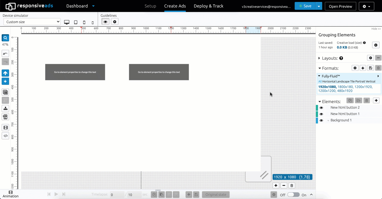Expand timeline panel with up chevron
Screen dimensions: 382x199
pyautogui.click(x=311, y=195)
